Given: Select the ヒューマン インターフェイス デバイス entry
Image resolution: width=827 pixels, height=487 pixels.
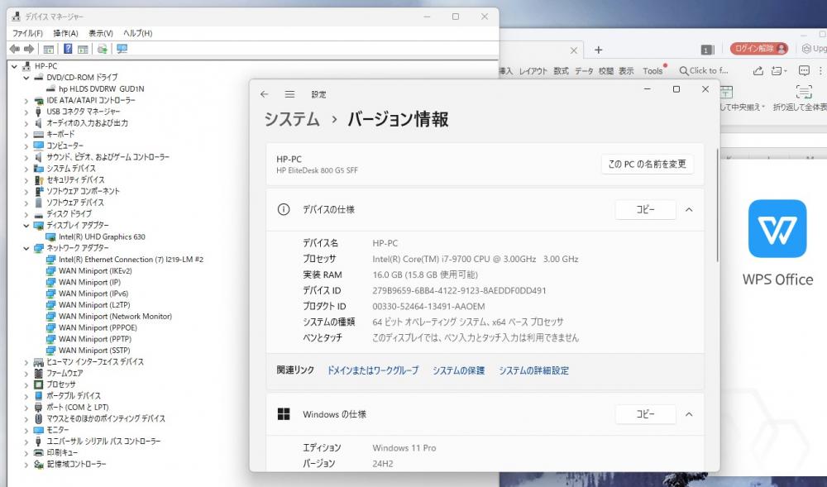Looking at the screenshot, I should 95,362.
